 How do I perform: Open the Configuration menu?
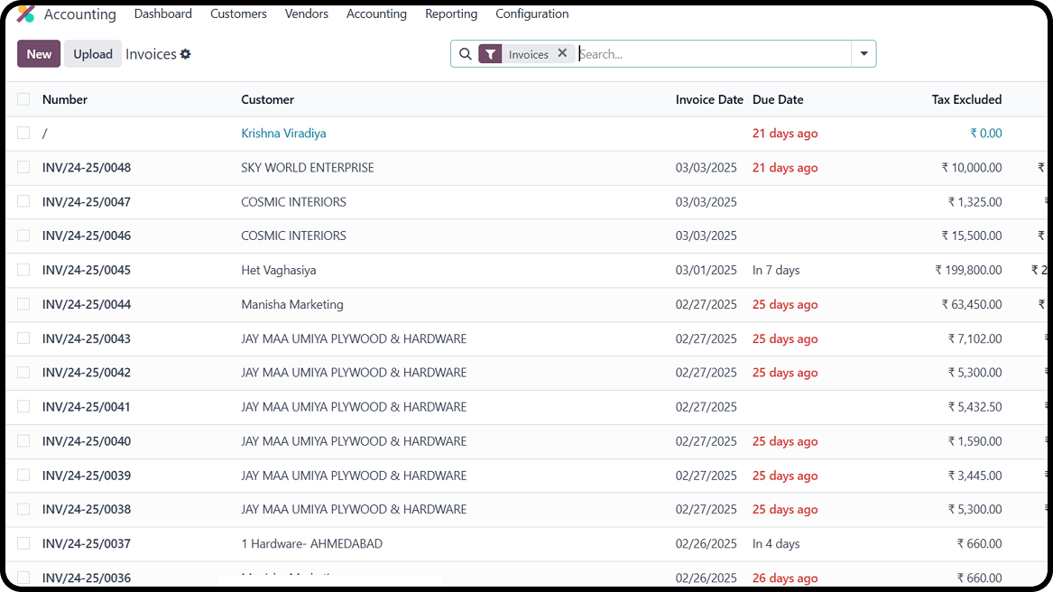pyautogui.click(x=531, y=14)
